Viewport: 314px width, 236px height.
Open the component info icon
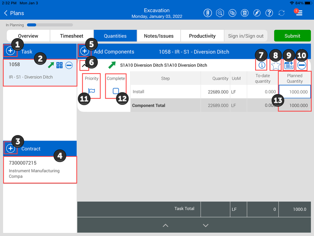point(261,65)
